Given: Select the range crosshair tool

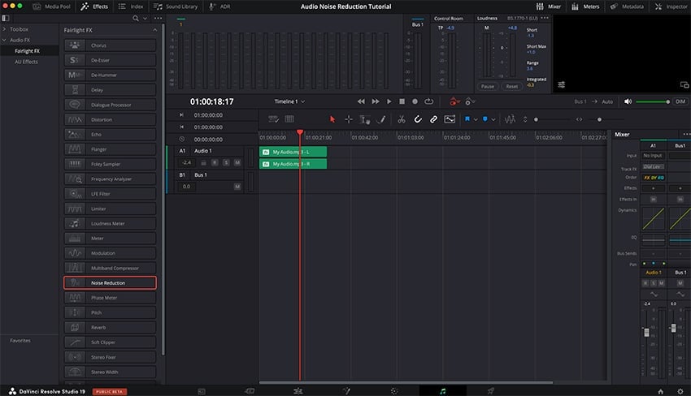Looking at the screenshot, I should [349, 119].
